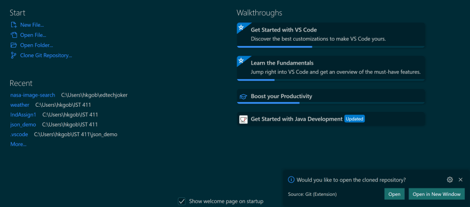Click the Java coffee cup icon
The width and height of the screenshot is (470, 207).
(x=244, y=119)
